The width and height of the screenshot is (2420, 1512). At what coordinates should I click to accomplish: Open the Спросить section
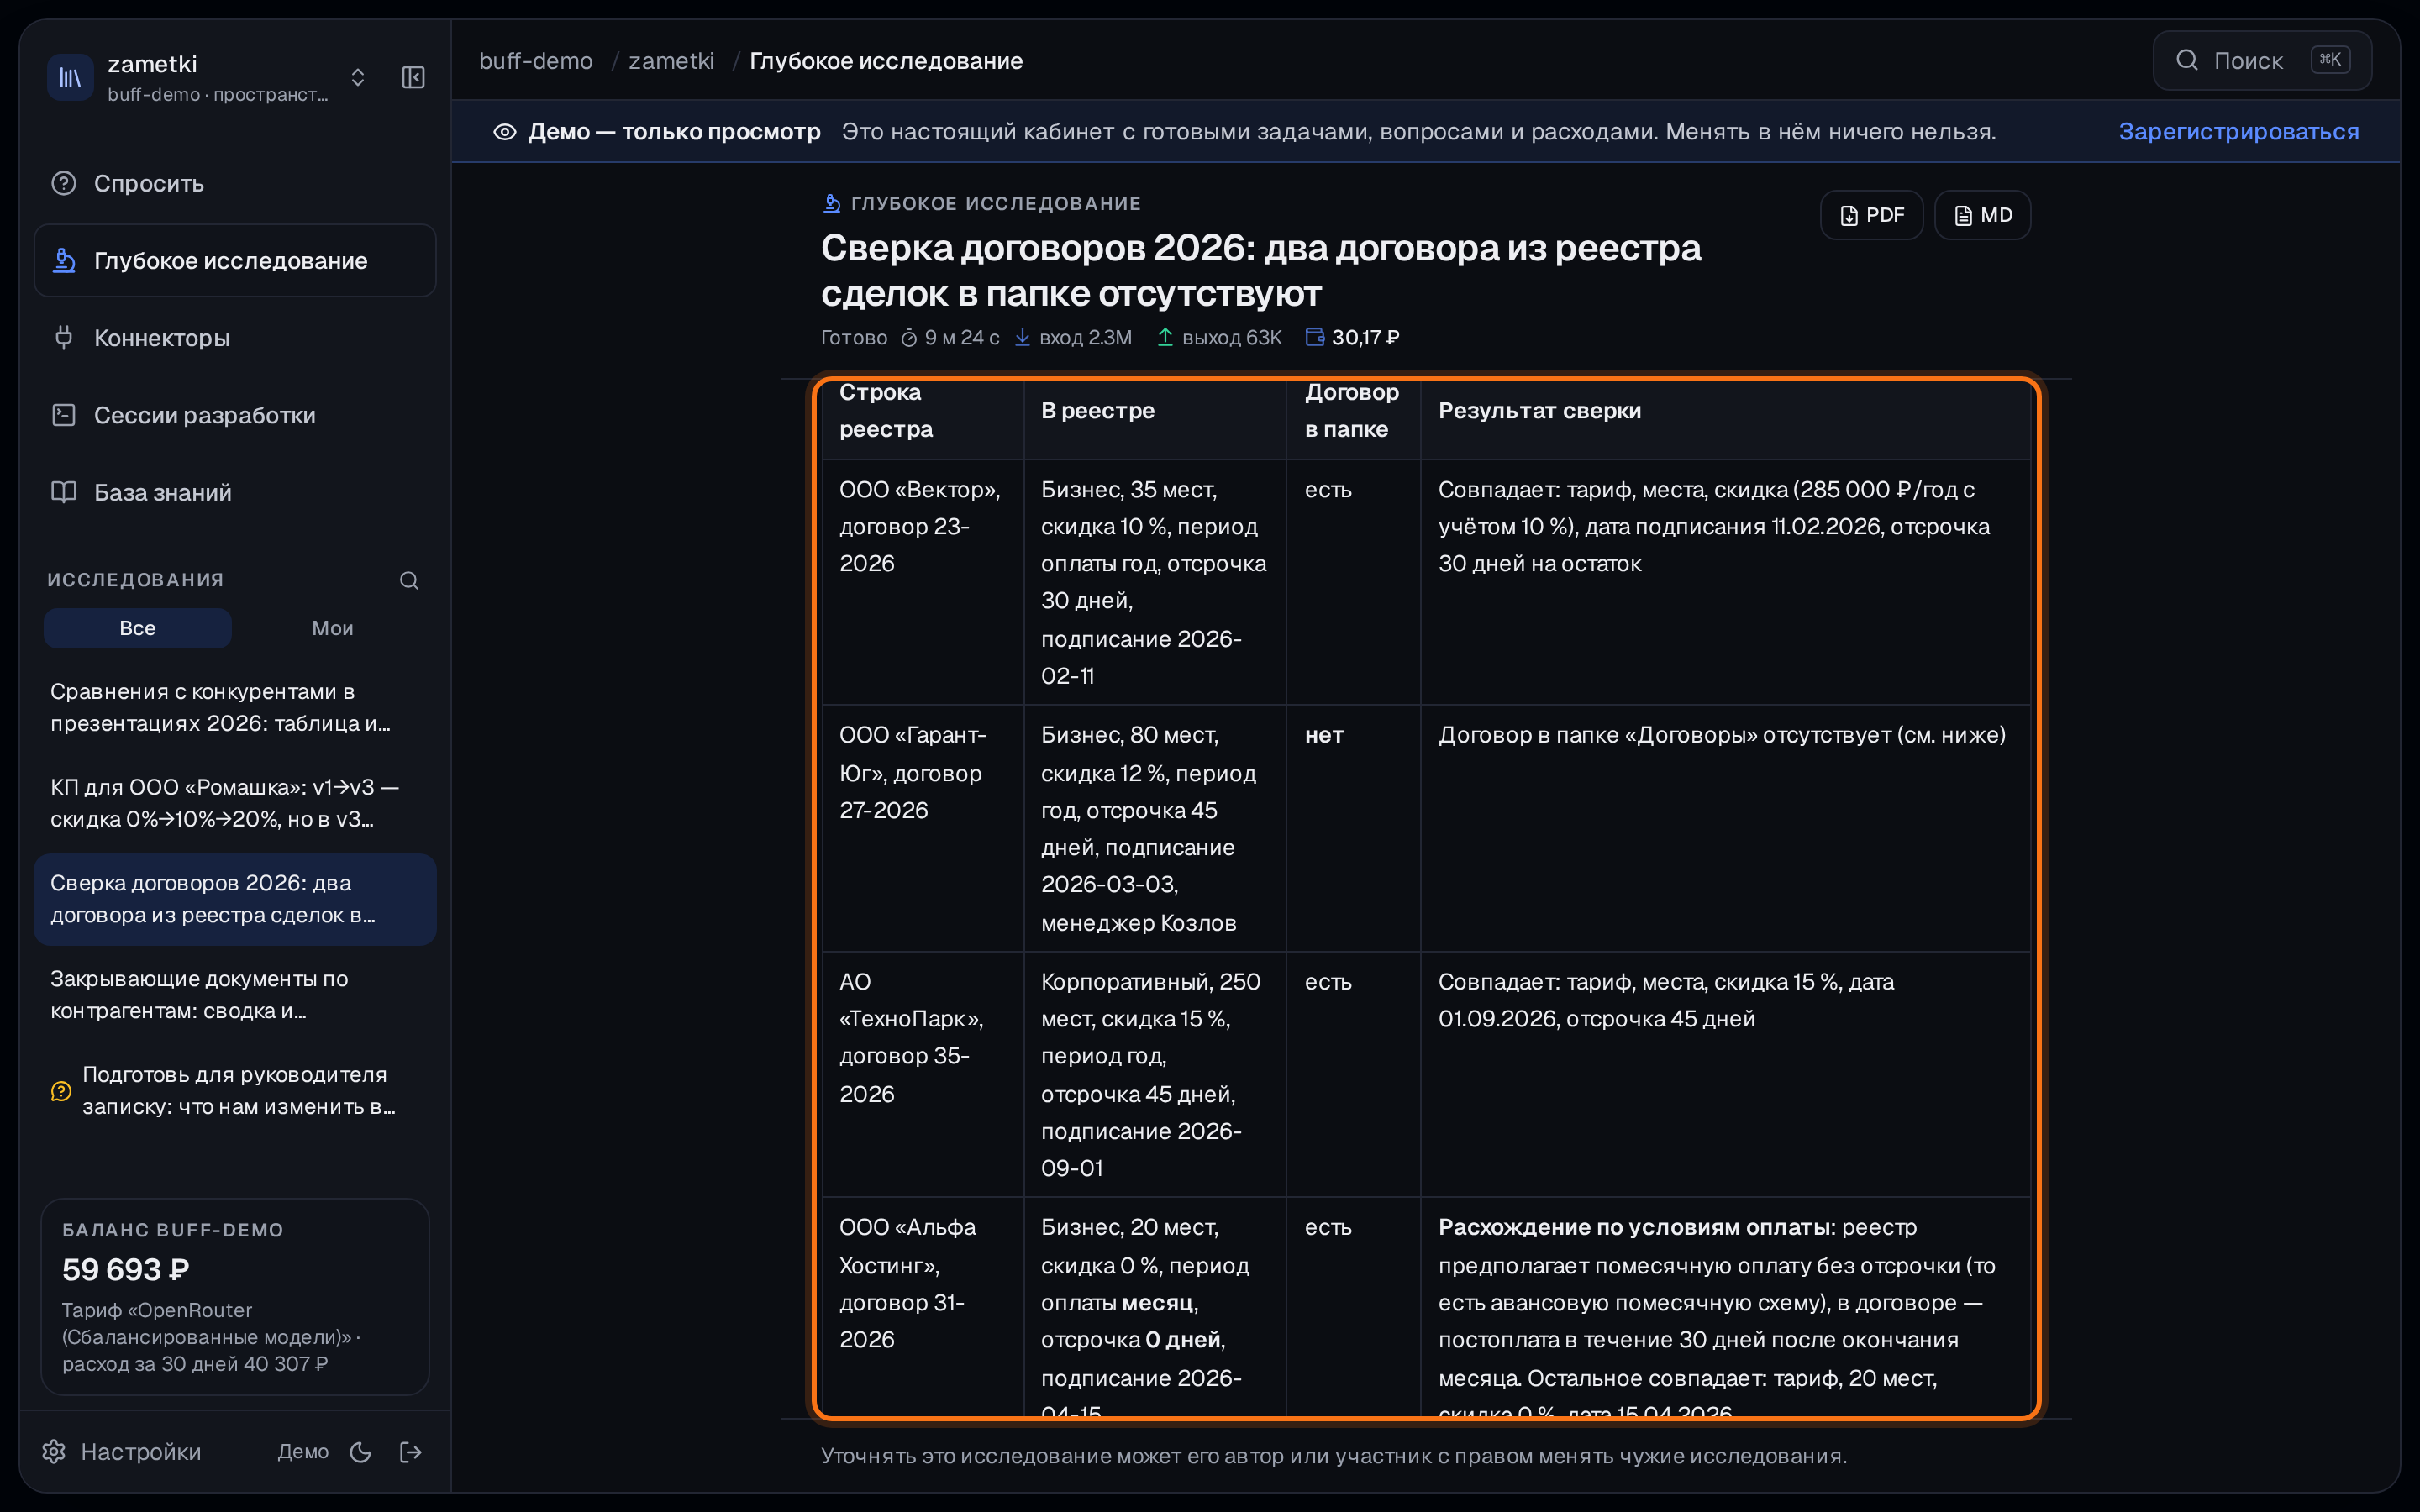(235, 183)
